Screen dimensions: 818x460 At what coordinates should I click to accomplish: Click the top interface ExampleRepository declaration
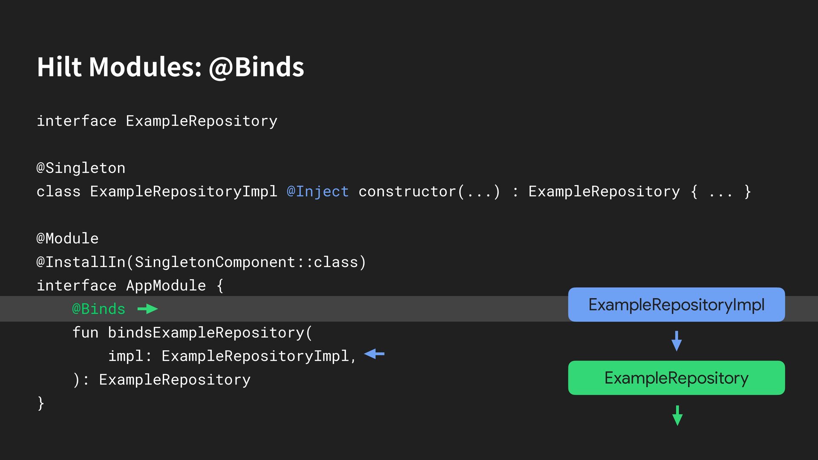point(157,121)
